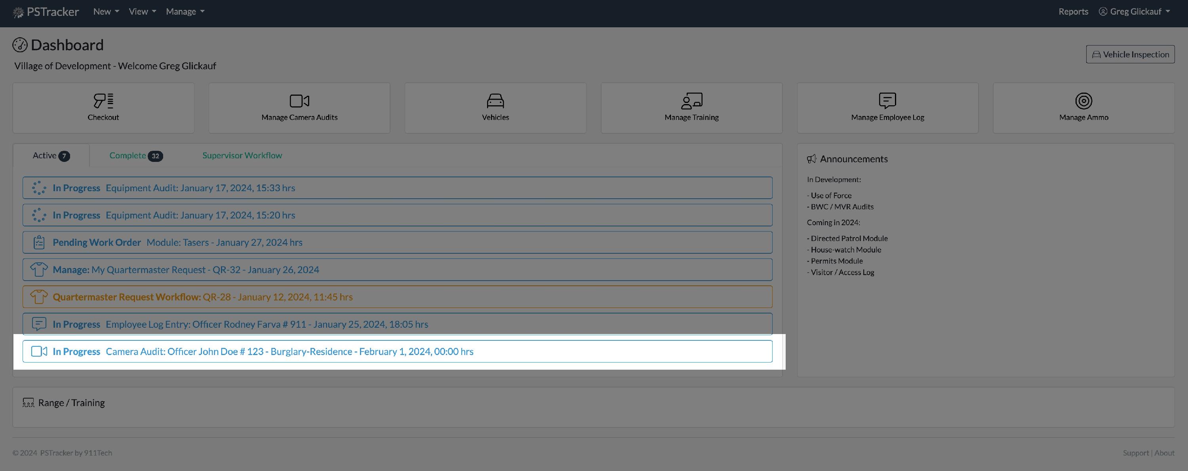
Task: Click the Support footer link
Action: [1135, 452]
